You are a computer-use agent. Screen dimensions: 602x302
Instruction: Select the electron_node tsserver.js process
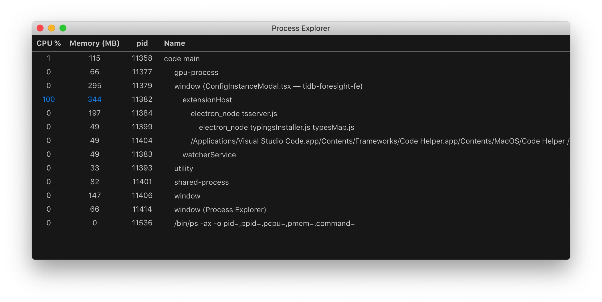point(234,113)
